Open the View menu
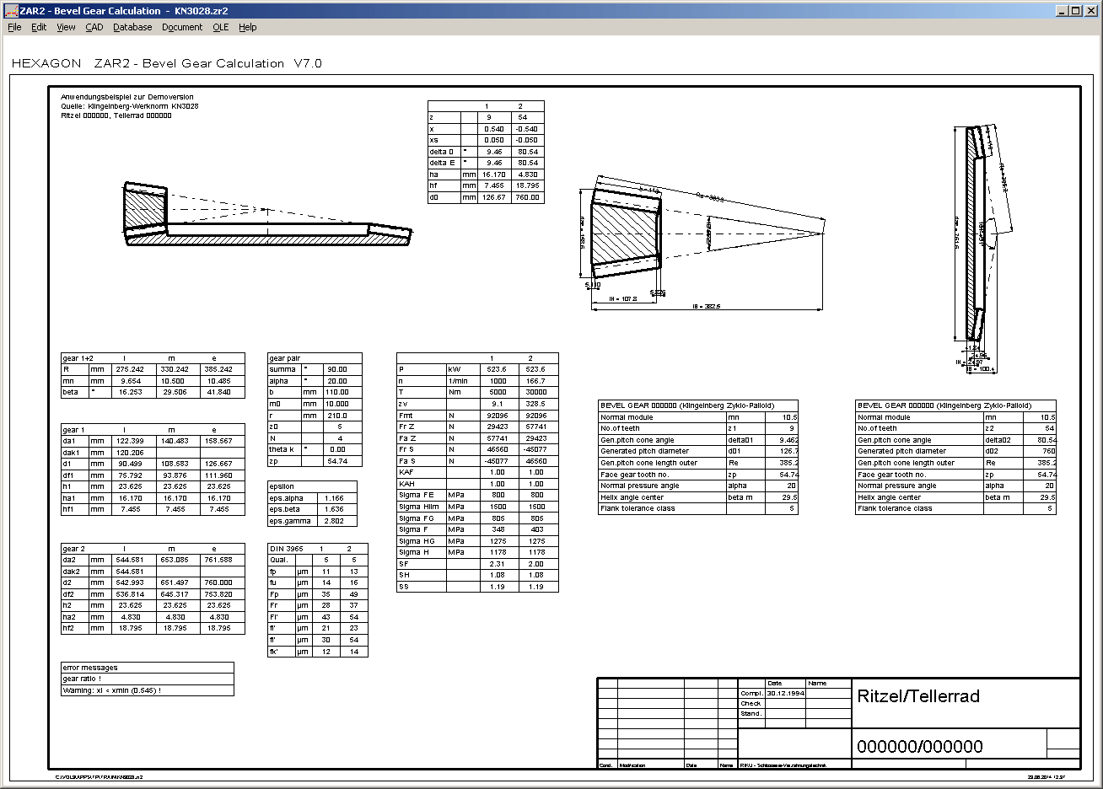 click(66, 27)
